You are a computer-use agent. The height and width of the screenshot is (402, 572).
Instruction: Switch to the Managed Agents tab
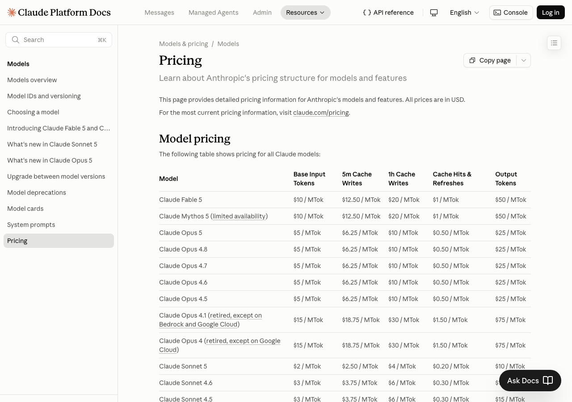coord(214,13)
